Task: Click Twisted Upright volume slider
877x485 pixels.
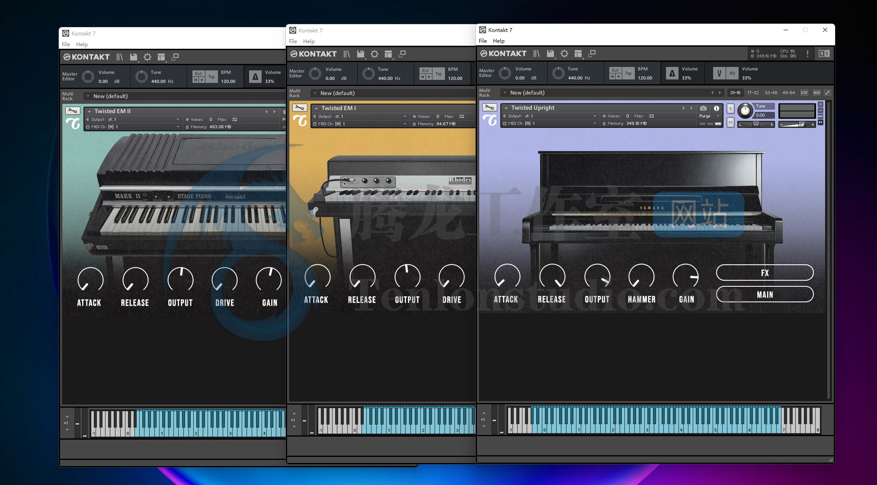Action: click(x=797, y=125)
